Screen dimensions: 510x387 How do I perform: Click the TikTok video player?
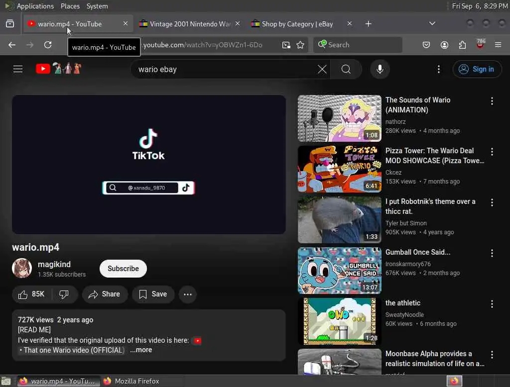click(x=148, y=165)
